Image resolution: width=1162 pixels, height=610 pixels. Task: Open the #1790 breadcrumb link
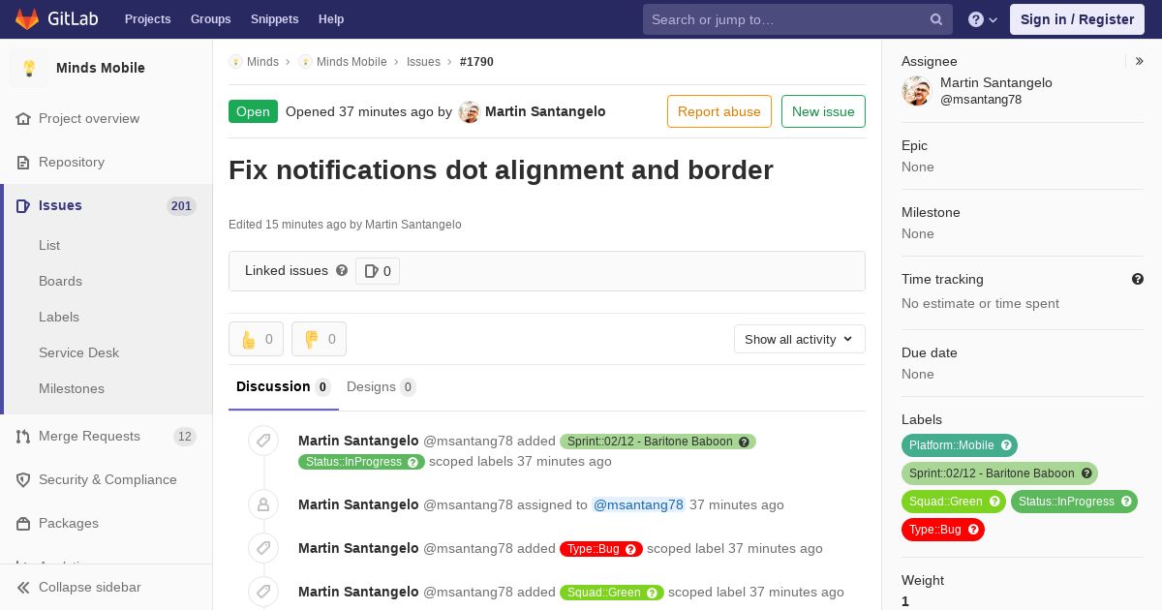[x=476, y=61]
